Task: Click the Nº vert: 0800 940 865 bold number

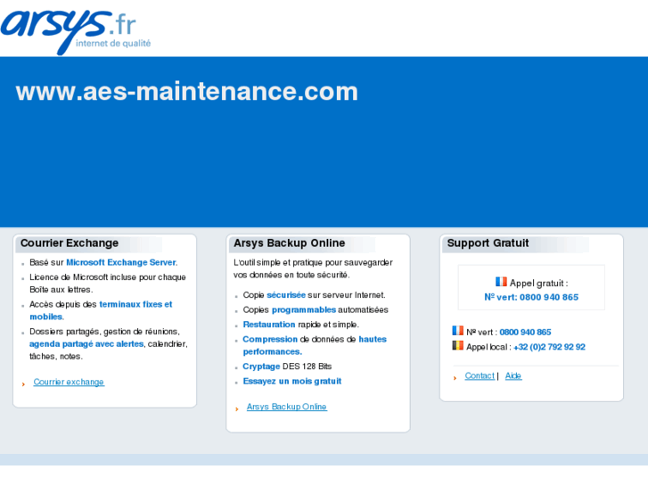Action: [531, 297]
